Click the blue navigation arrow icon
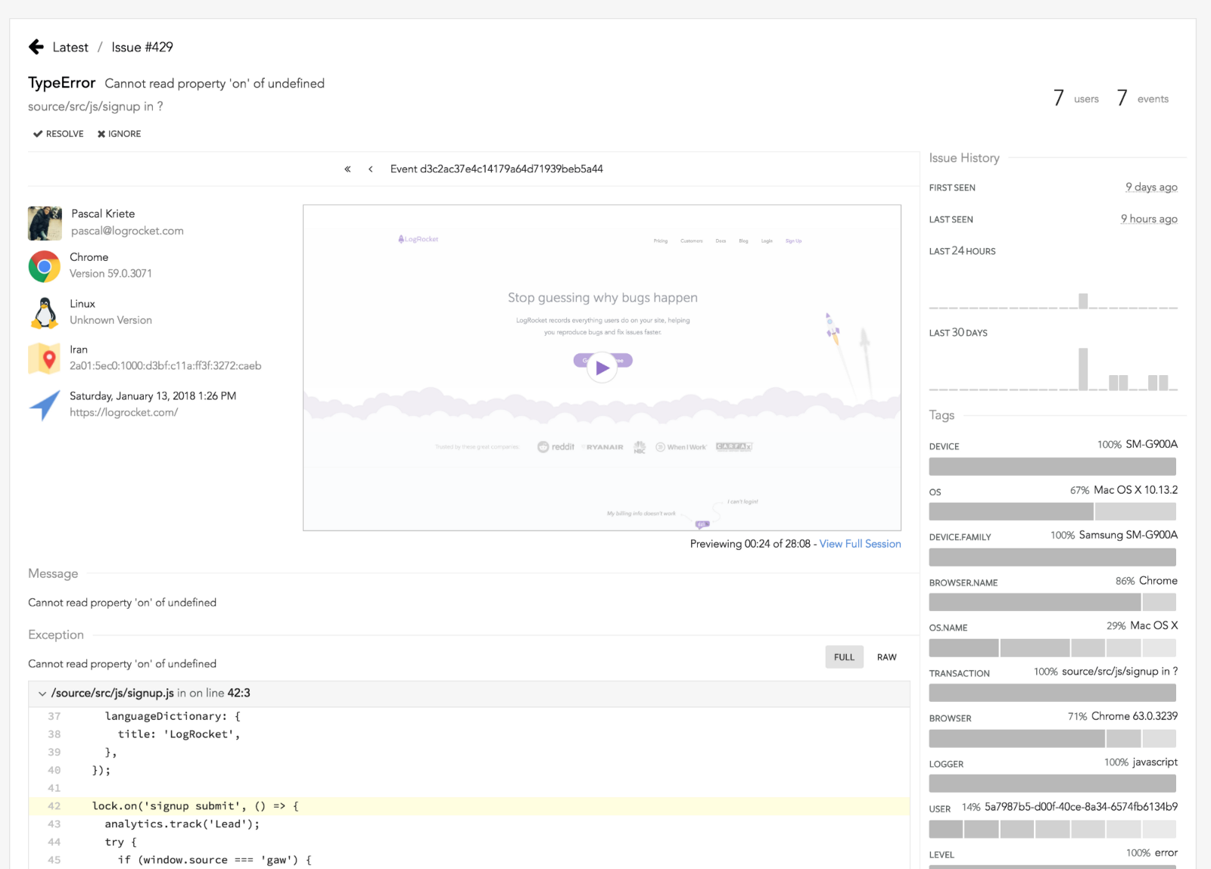This screenshot has height=869, width=1211. coord(45,405)
